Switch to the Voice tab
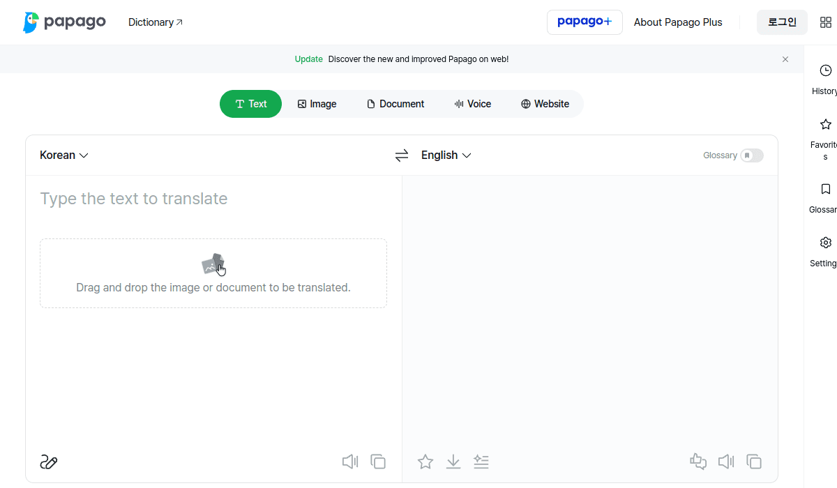Viewport: 837px width, 488px height. 473,104
